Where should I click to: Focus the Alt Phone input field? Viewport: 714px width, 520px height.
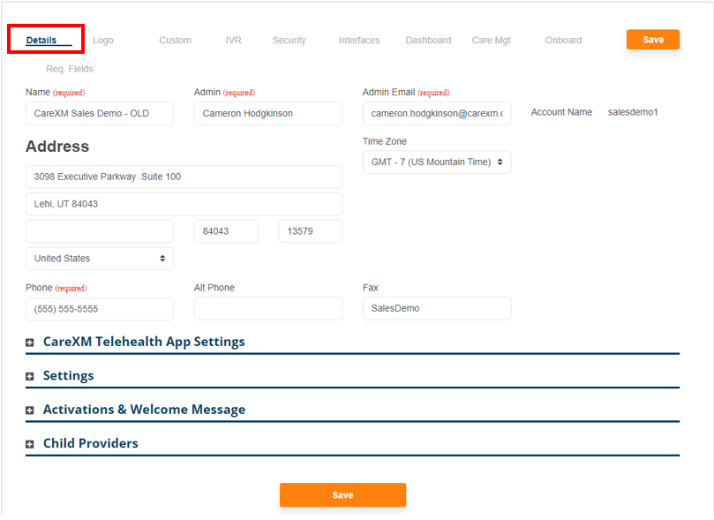pyautogui.click(x=267, y=309)
